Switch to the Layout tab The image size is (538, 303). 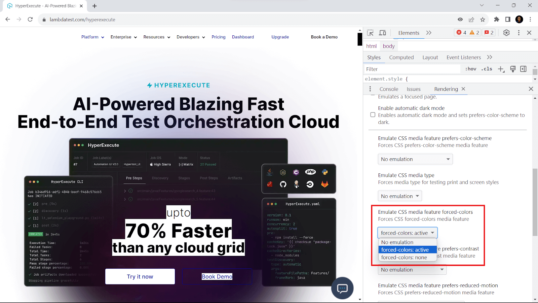coord(430,58)
